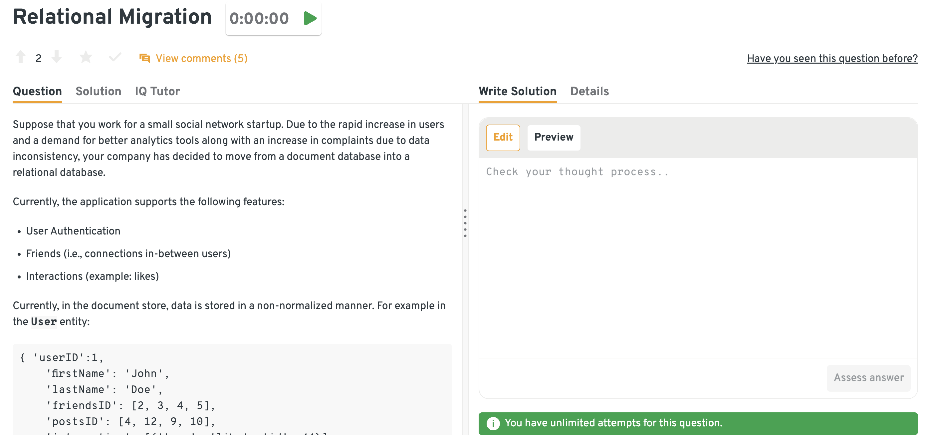Upvote this question with the up arrow

click(x=21, y=57)
